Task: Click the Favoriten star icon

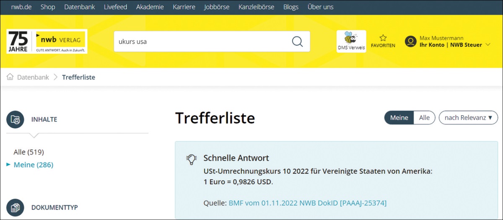Action: point(383,38)
